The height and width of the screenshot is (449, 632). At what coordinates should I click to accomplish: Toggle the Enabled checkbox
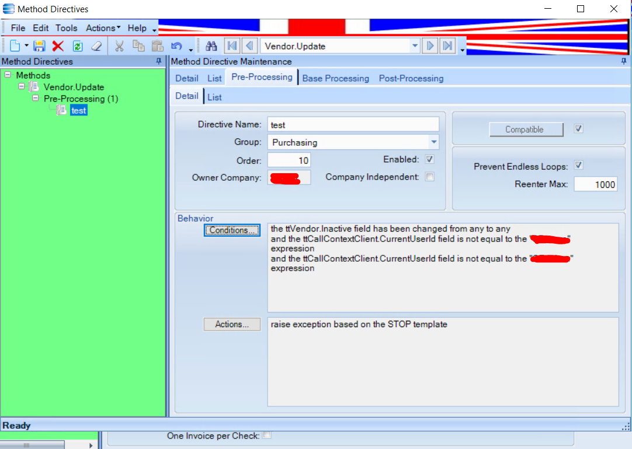coord(430,159)
